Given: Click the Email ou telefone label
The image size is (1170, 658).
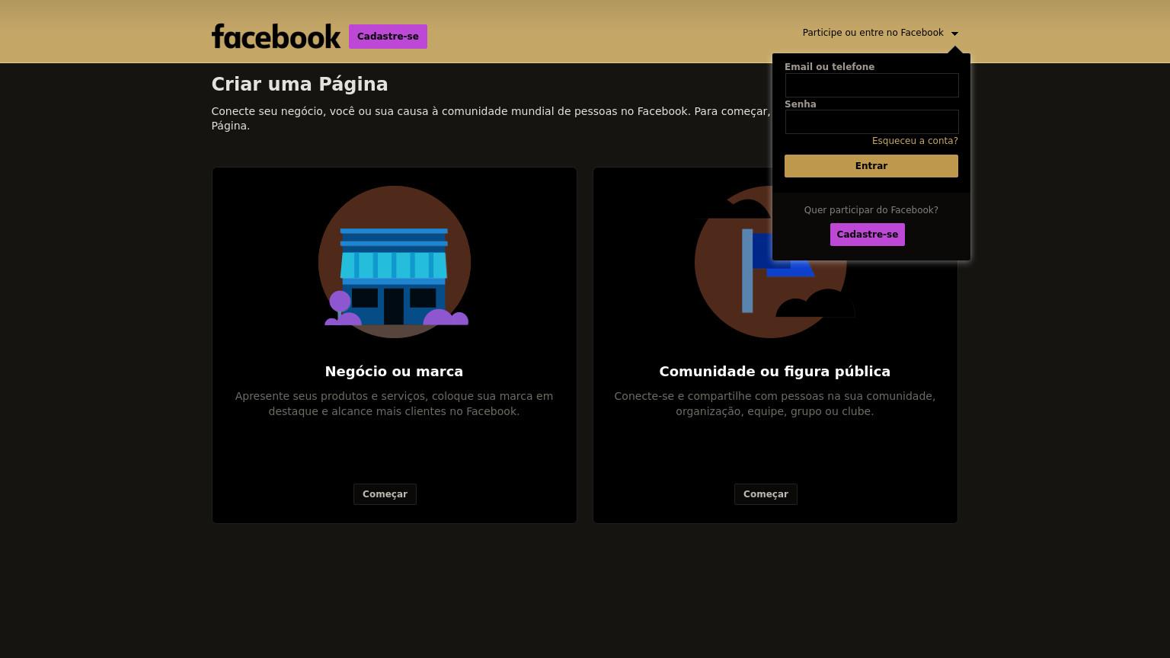Looking at the screenshot, I should (830, 67).
